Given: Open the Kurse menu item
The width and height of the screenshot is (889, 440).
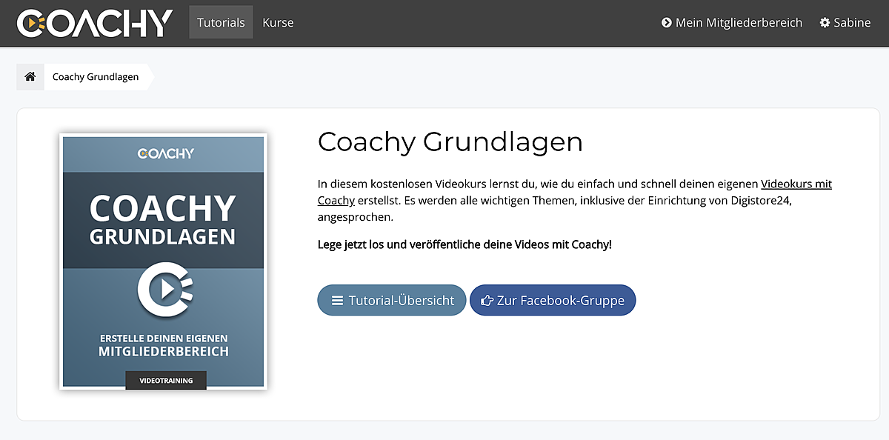Looking at the screenshot, I should 278,22.
